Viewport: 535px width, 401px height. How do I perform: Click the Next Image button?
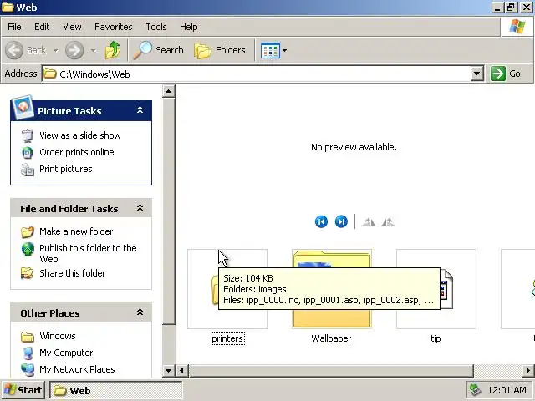[341, 221]
